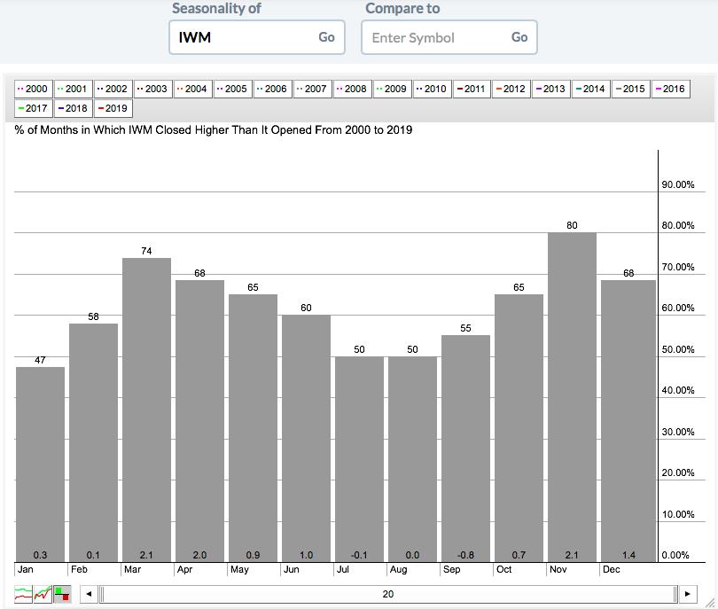The width and height of the screenshot is (718, 609).
Task: Click the December bar
Action: (628, 421)
